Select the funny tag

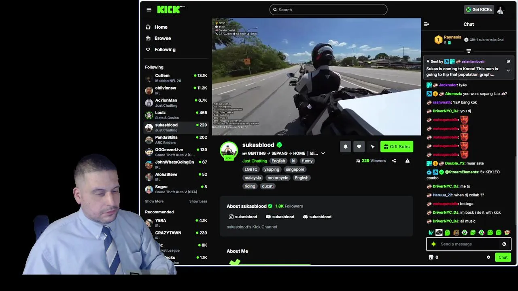pyautogui.click(x=307, y=161)
